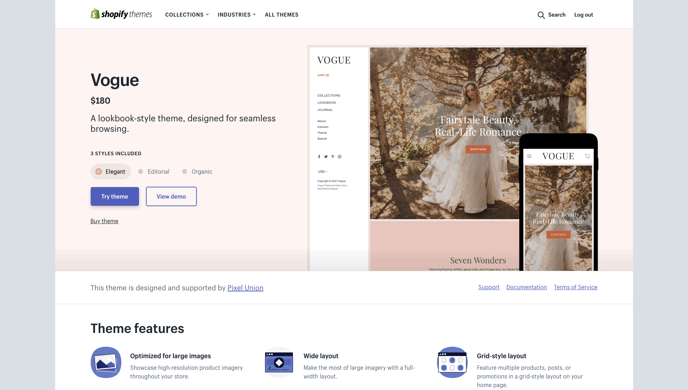Click the View demo button
This screenshot has width=688, height=390.
171,196
